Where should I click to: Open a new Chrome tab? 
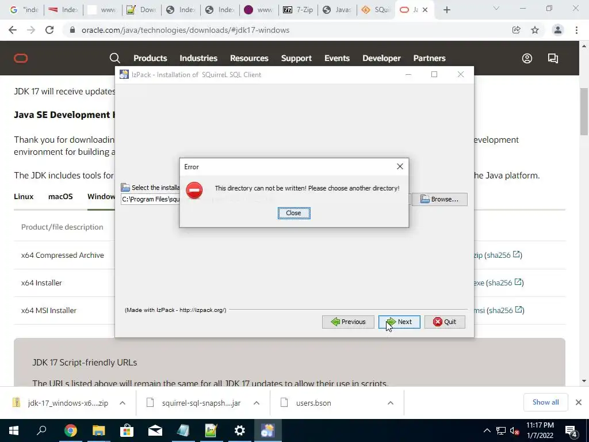tap(446, 10)
